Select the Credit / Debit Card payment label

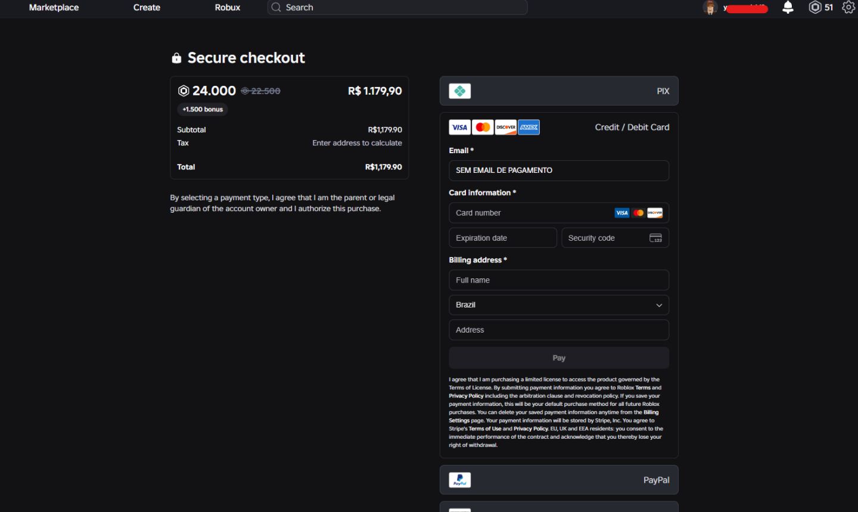tap(632, 128)
